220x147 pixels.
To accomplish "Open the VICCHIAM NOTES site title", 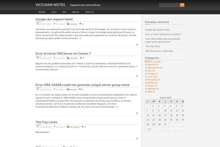I will click(50, 5).
